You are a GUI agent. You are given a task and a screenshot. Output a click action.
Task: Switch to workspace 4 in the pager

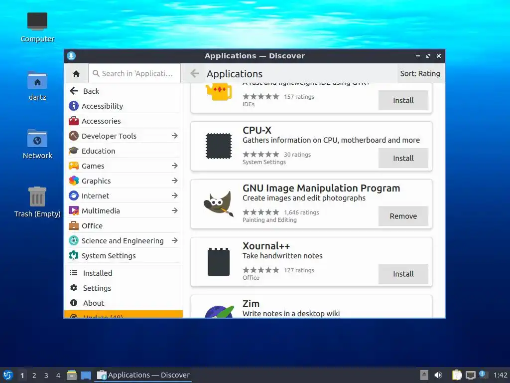(x=58, y=376)
